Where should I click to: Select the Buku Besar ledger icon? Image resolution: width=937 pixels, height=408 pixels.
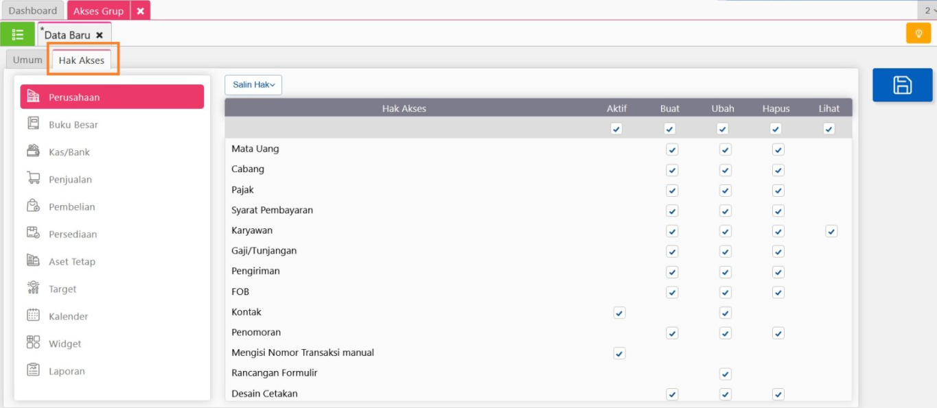click(x=33, y=124)
